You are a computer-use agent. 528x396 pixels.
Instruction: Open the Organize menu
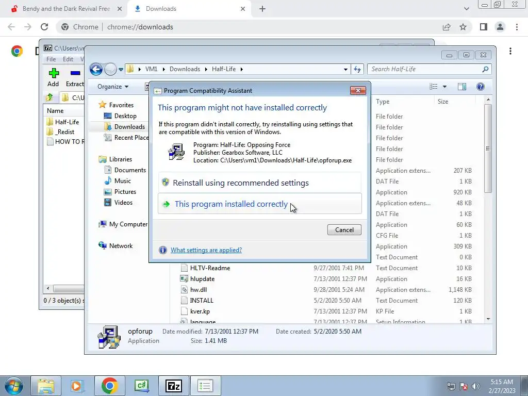coord(113,87)
